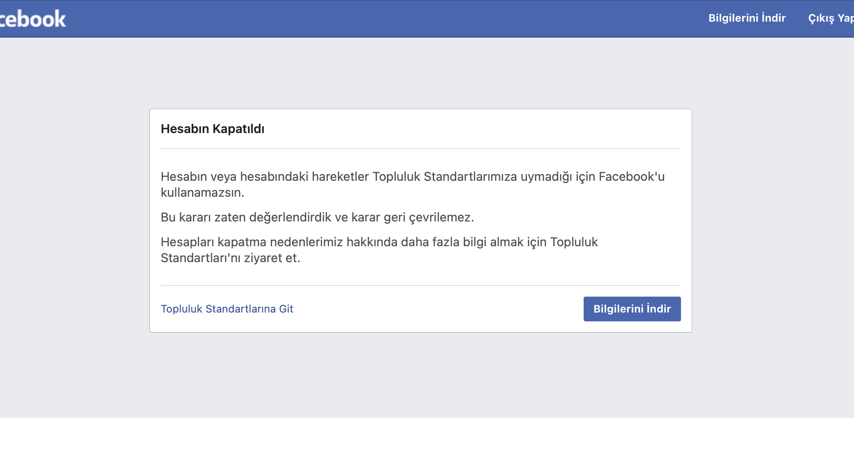Open Bilgilerini İndir in the top bar
This screenshot has height=473, width=854.
point(747,18)
